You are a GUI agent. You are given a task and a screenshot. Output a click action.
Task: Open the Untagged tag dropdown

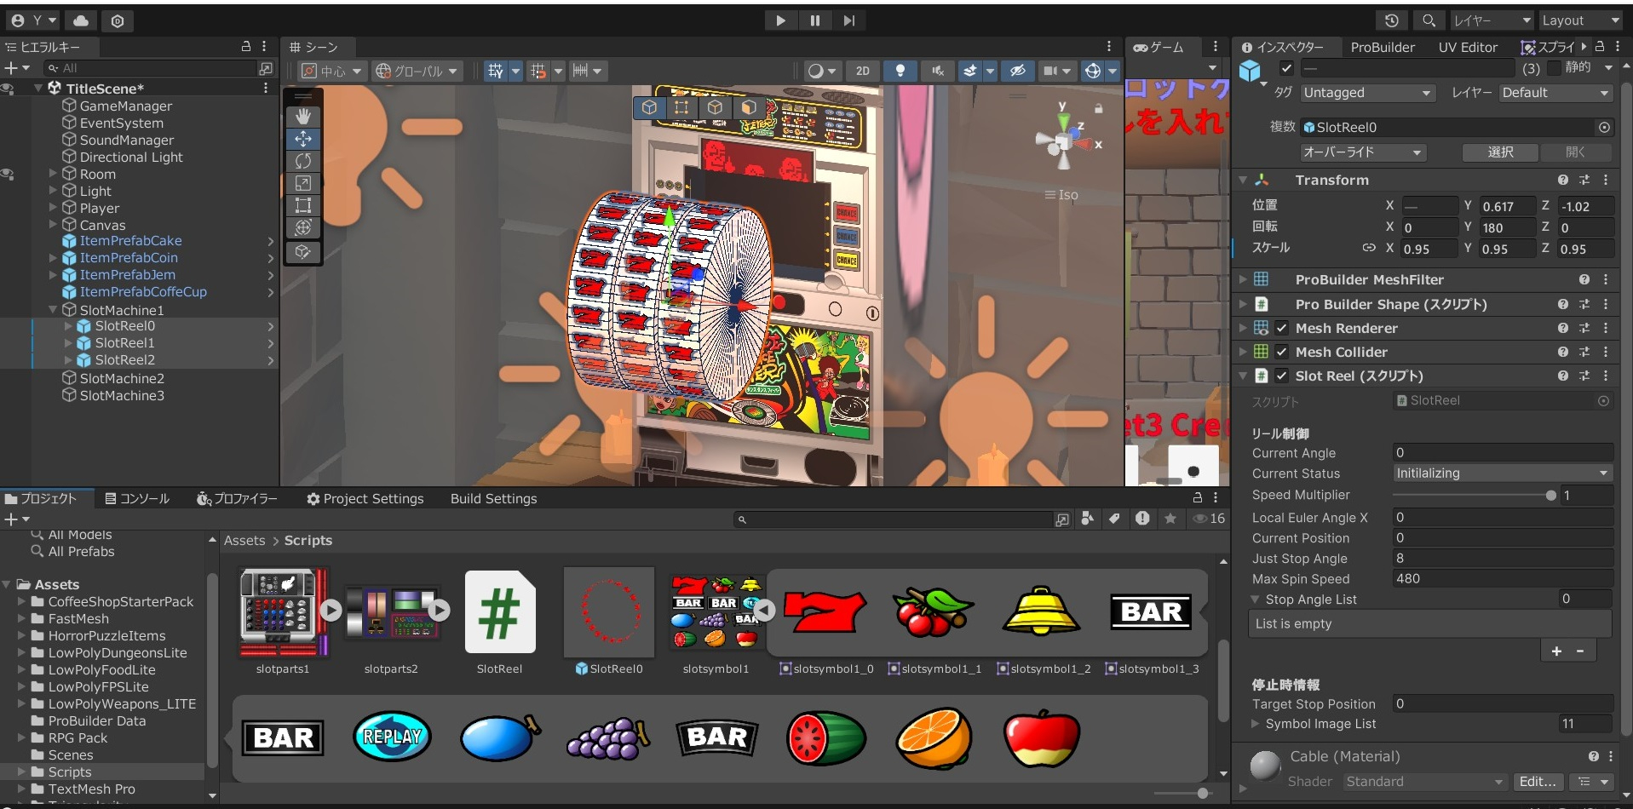pyautogui.click(x=1368, y=93)
